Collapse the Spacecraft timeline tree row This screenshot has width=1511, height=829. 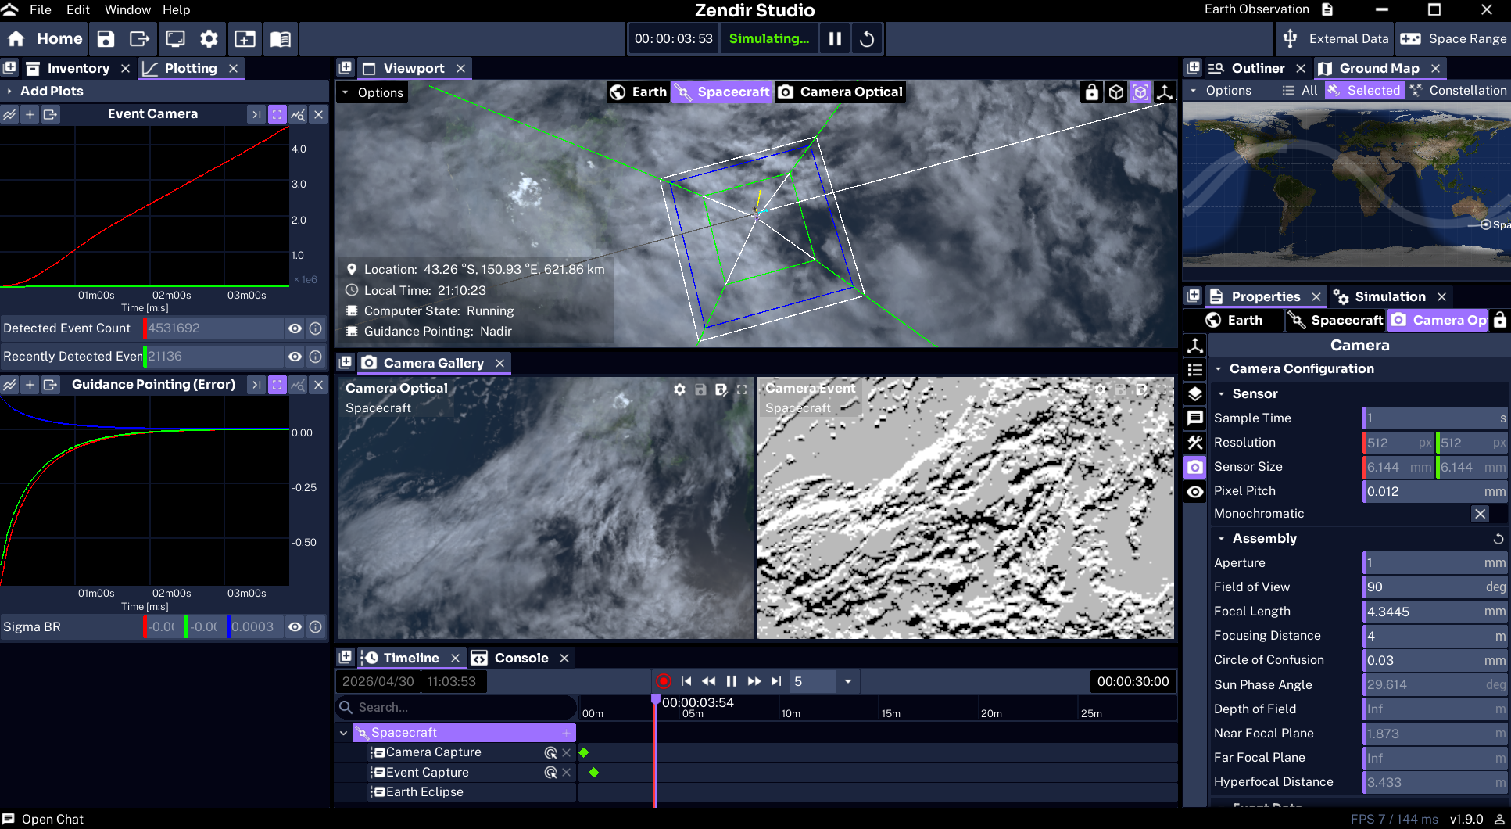click(344, 734)
